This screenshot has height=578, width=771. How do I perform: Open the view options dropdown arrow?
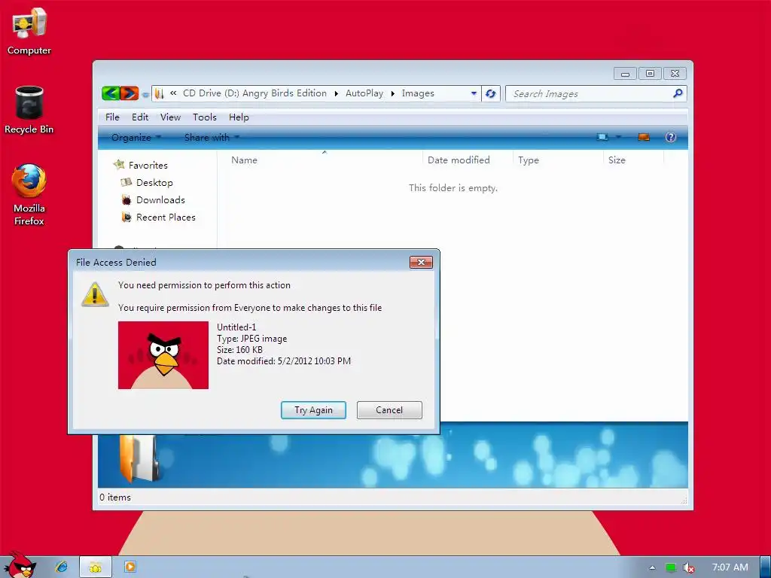[619, 137]
